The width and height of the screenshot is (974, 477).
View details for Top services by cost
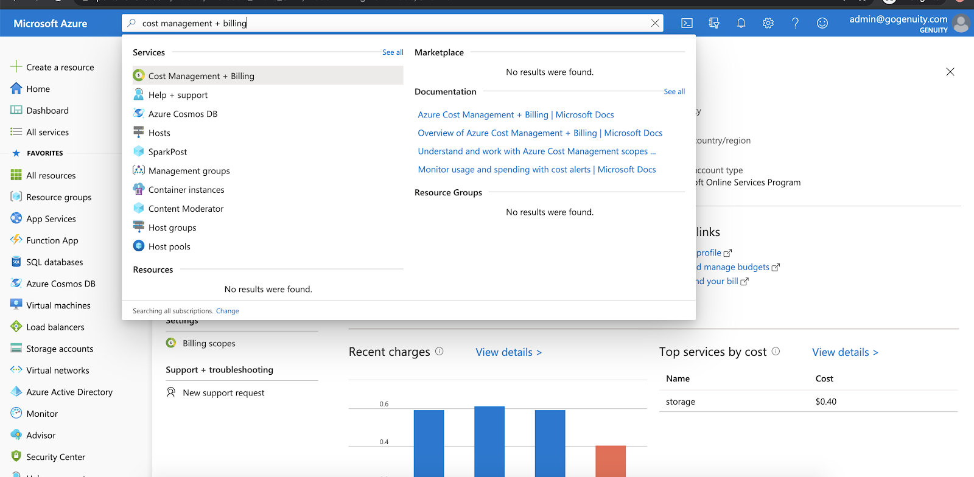click(x=845, y=352)
